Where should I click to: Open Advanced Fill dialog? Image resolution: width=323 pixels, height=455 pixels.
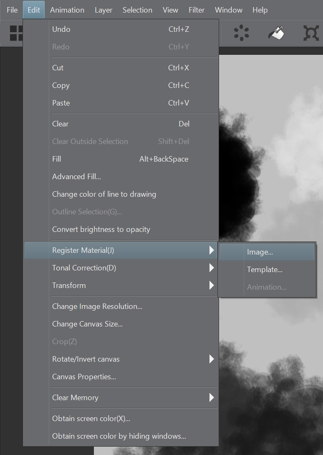point(121,177)
